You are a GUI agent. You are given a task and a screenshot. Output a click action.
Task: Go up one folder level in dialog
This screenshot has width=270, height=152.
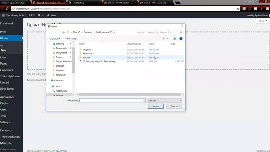[x=64, y=32]
